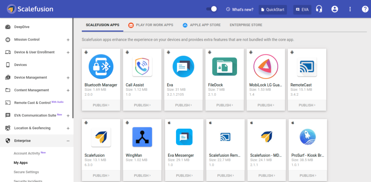Collapse the Enterprise section minus sign
371x182 pixels.
(68, 141)
